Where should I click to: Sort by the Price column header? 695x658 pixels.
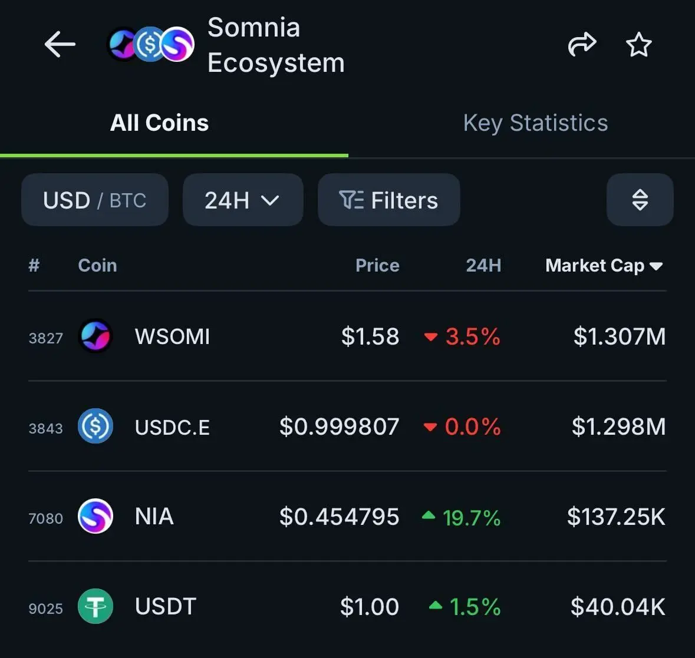pos(377,266)
